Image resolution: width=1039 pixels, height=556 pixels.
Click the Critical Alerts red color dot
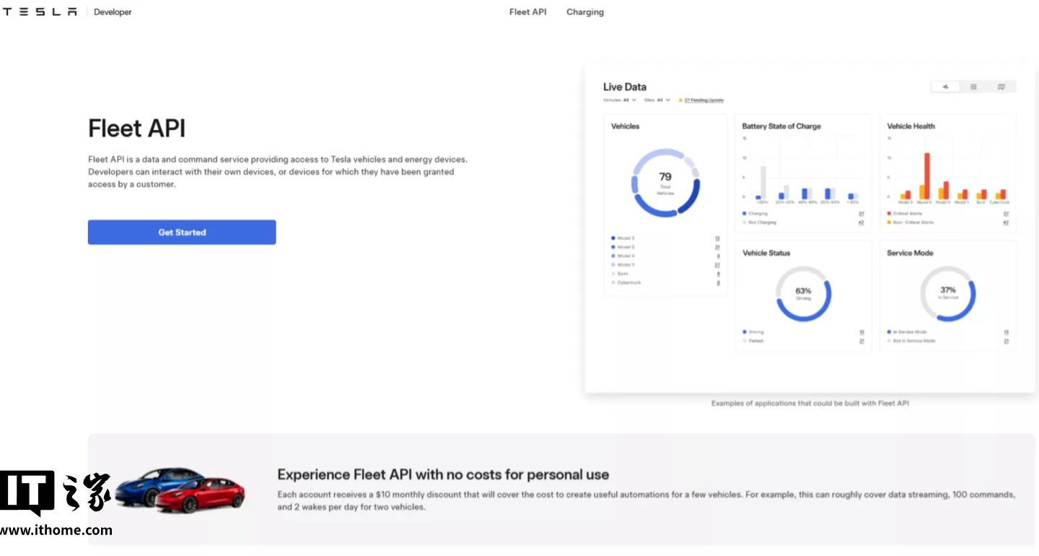click(889, 214)
